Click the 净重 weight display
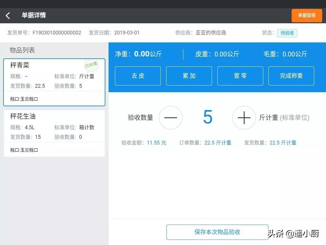The image size is (326, 245). click(x=138, y=54)
